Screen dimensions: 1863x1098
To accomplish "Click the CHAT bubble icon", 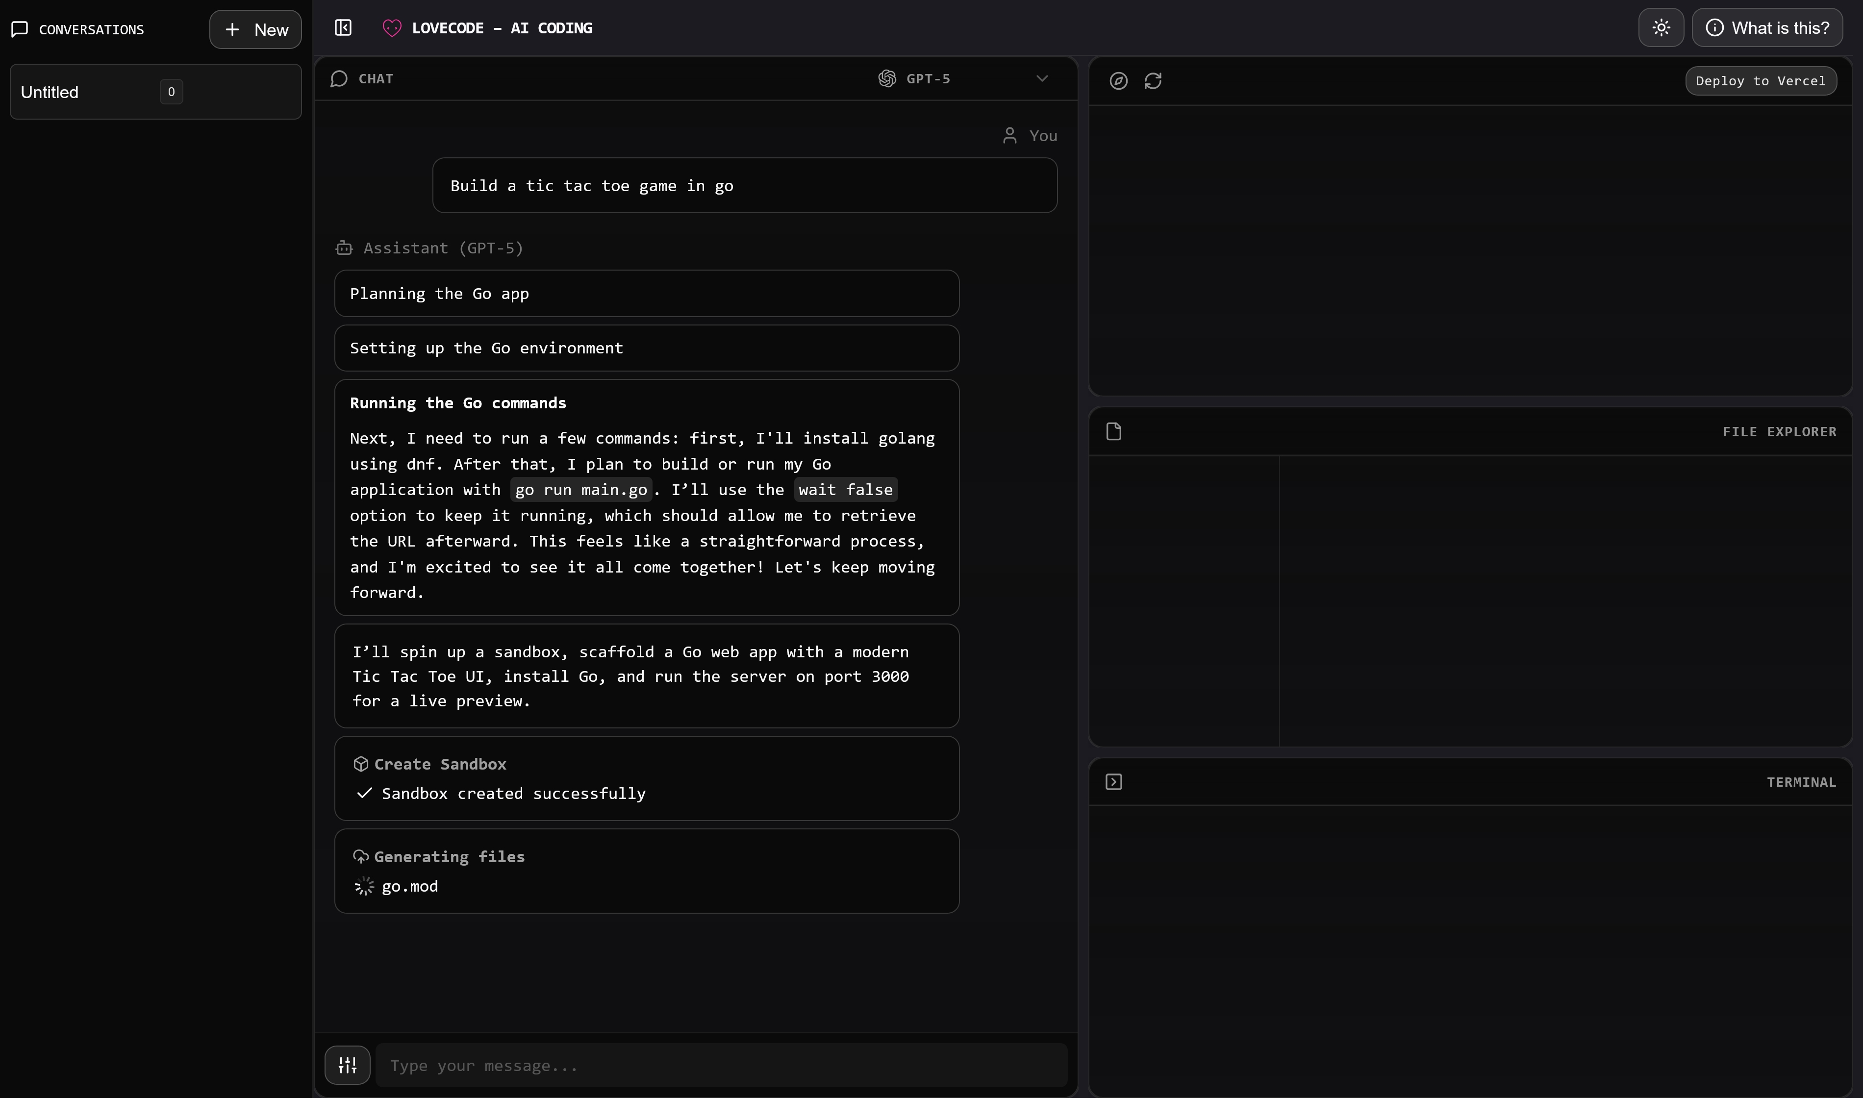I will (339, 78).
